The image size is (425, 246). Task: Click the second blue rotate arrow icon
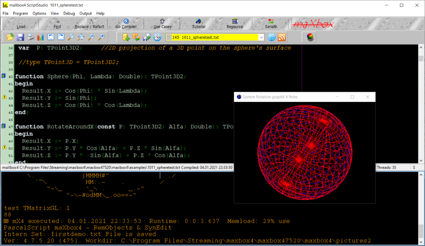tap(61, 37)
